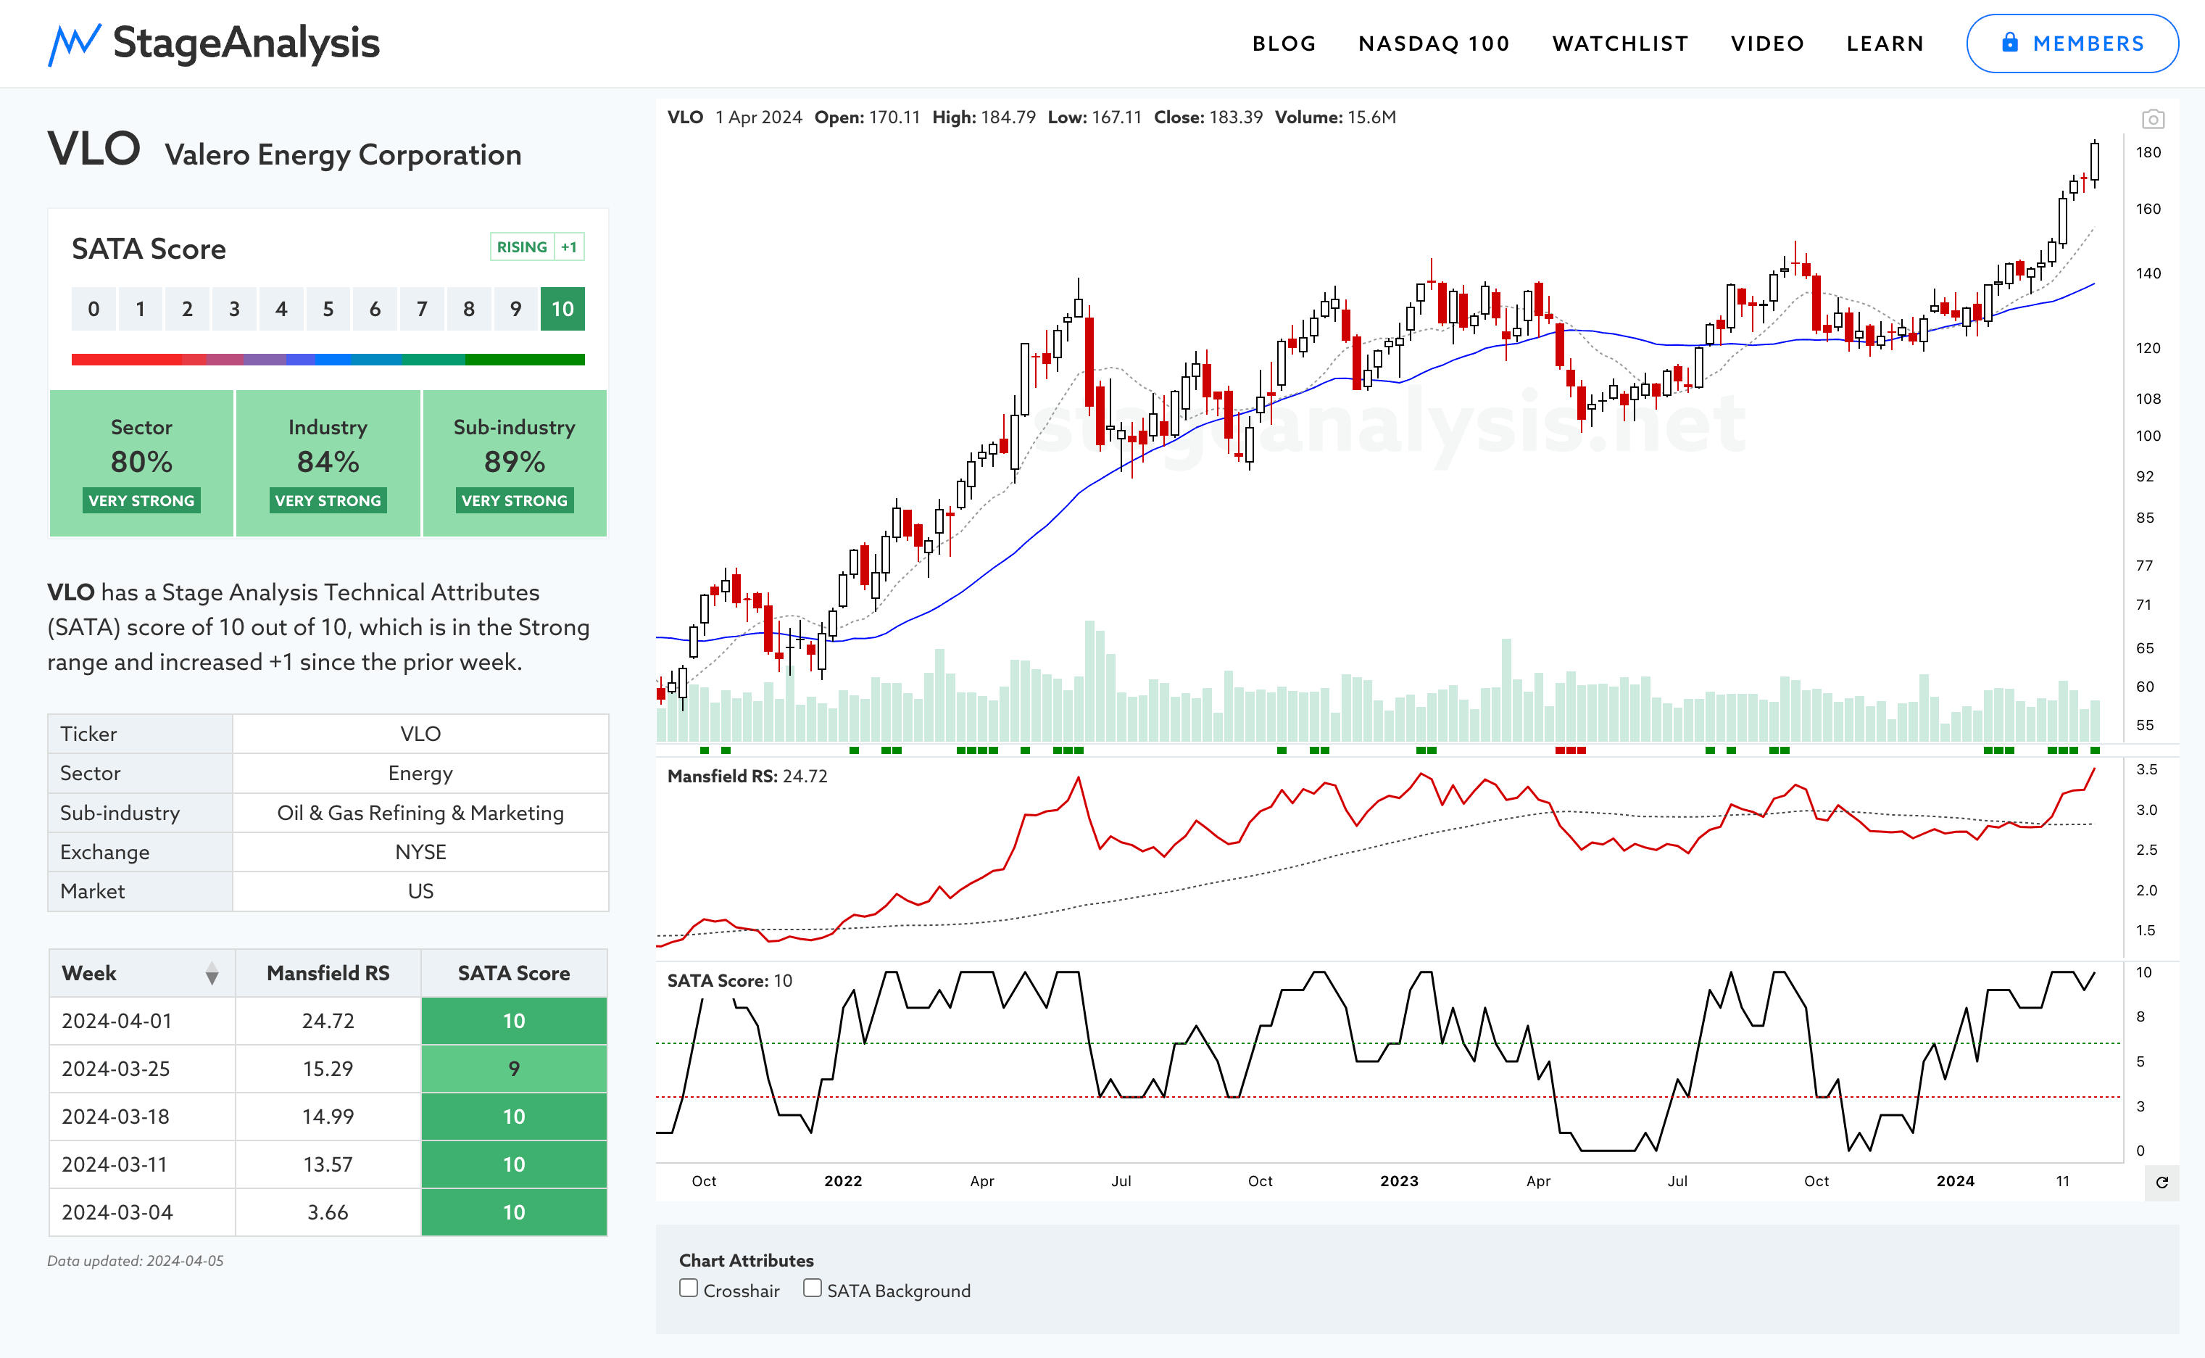
Task: Click the SATA Score: 10 chart label
Action: [729, 981]
